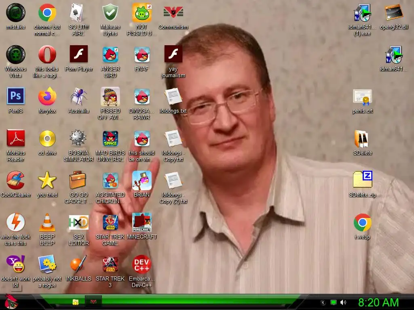The image size is (414, 310).
Task: Open the 'Porn Player' Flash icon
Action: click(x=79, y=54)
